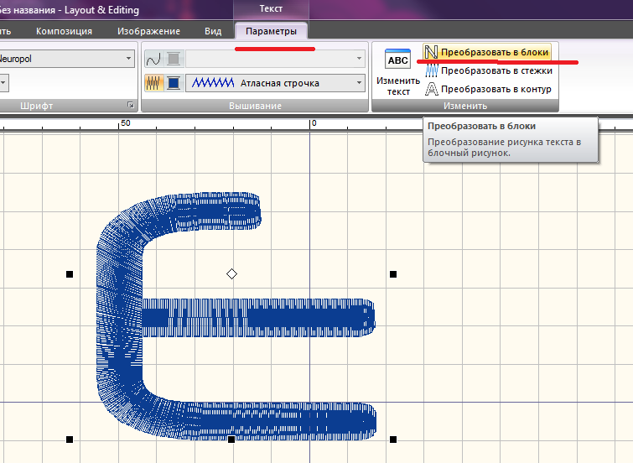Toggle the line sewing curve icon

point(153,60)
